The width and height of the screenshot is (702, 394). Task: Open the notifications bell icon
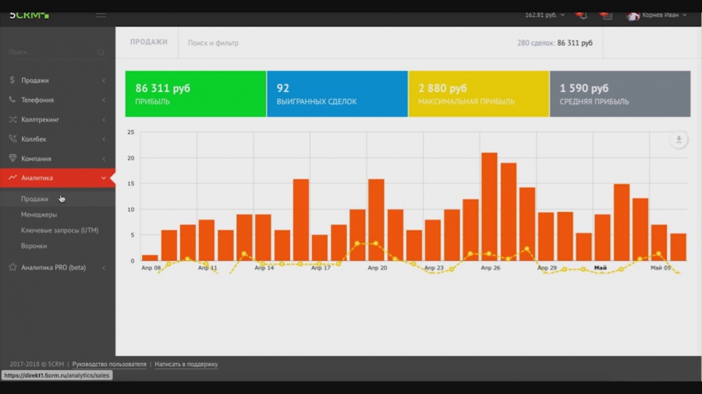581,16
